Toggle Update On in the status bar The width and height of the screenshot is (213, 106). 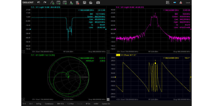pyautogui.click(x=105, y=104)
